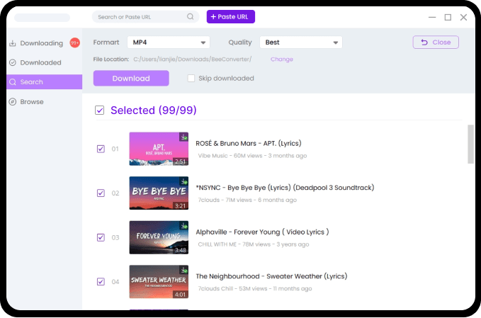Click the Change file location link
This screenshot has height=318, width=481.
282,59
